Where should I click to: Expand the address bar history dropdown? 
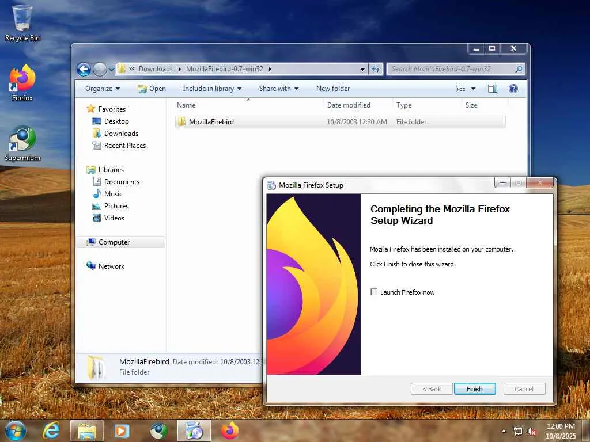[362, 69]
